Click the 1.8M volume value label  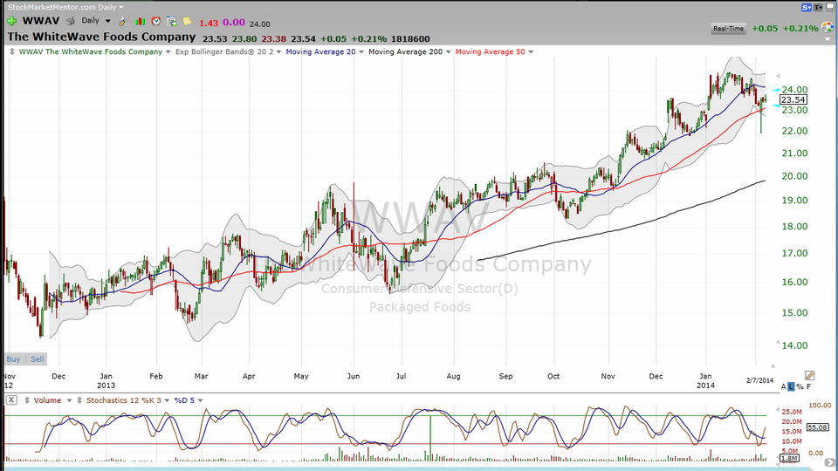click(x=789, y=458)
